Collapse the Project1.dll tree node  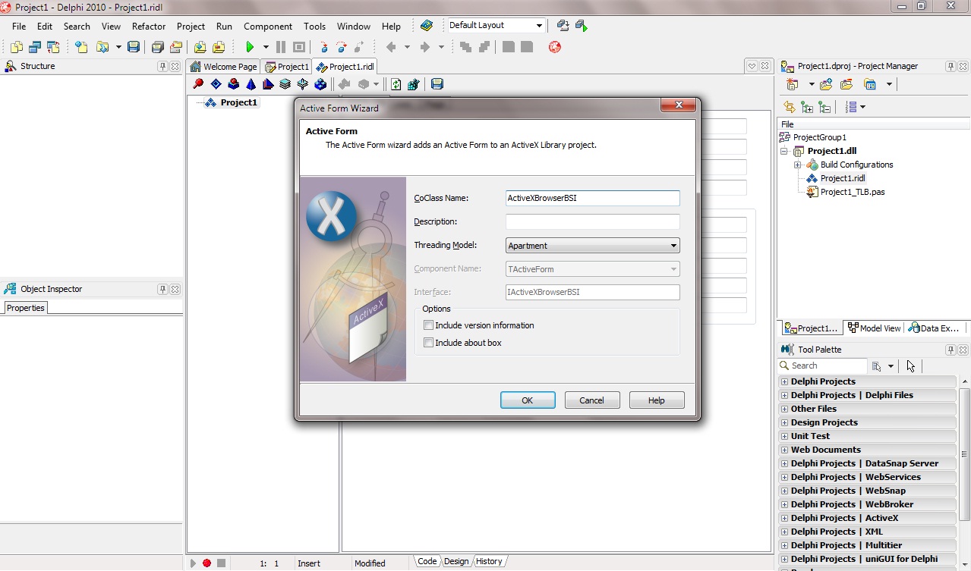click(784, 151)
